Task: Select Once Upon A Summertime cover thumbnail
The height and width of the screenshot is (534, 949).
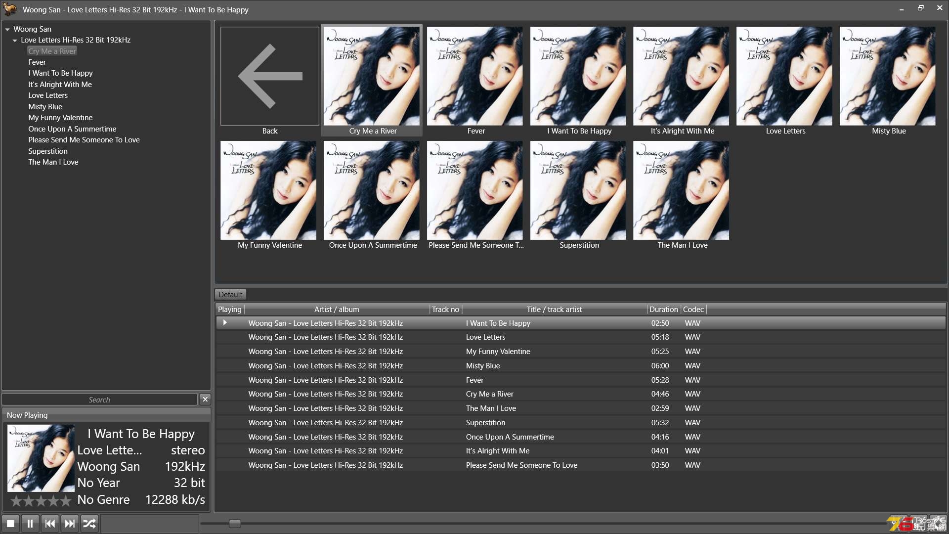Action: (372, 190)
